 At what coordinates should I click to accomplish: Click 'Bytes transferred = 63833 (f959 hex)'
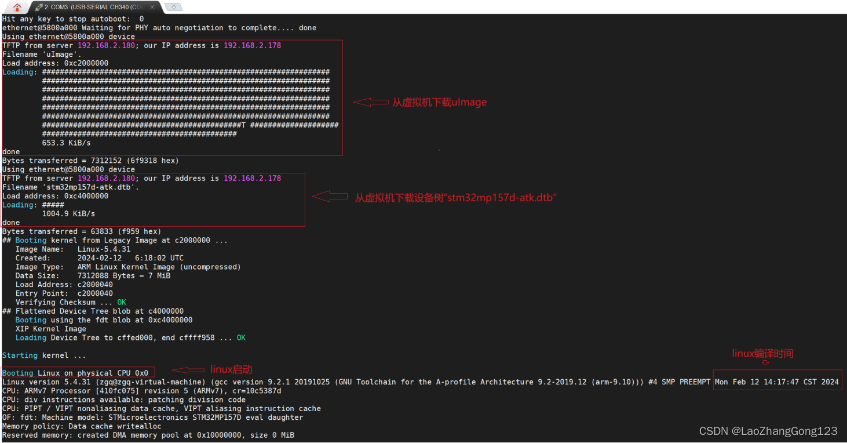[x=82, y=231]
